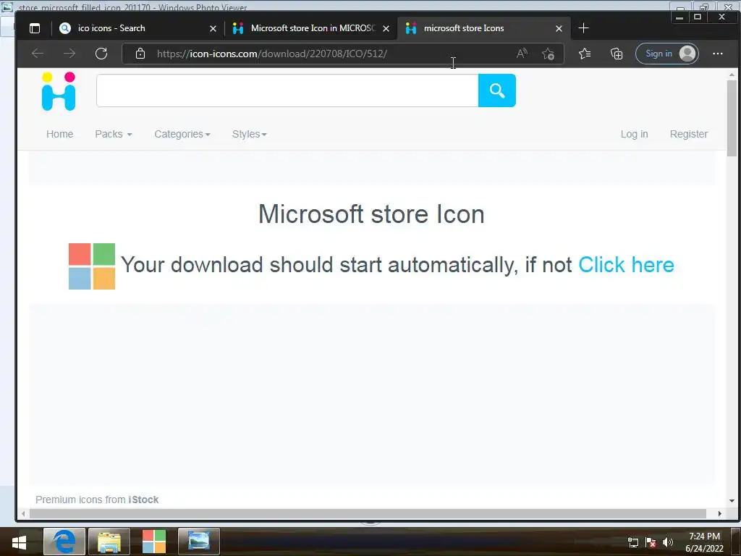Open Edge Settings and more menu
This screenshot has height=556, width=741.
click(717, 54)
